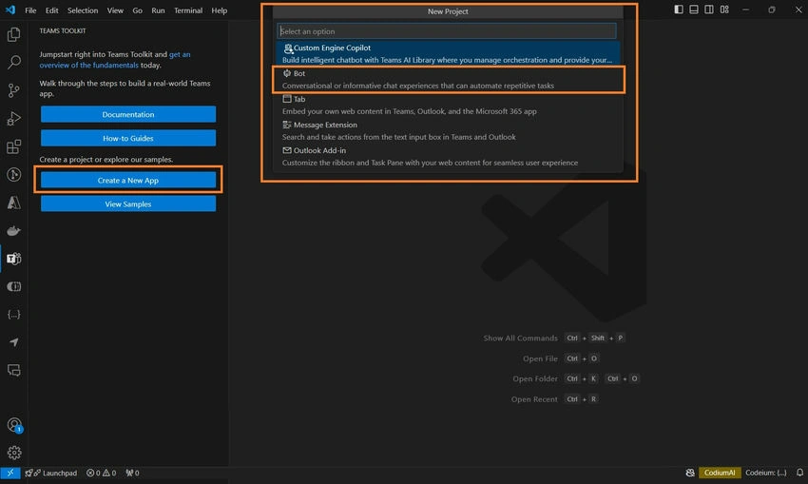Open the File menu
808x484 pixels.
click(30, 10)
